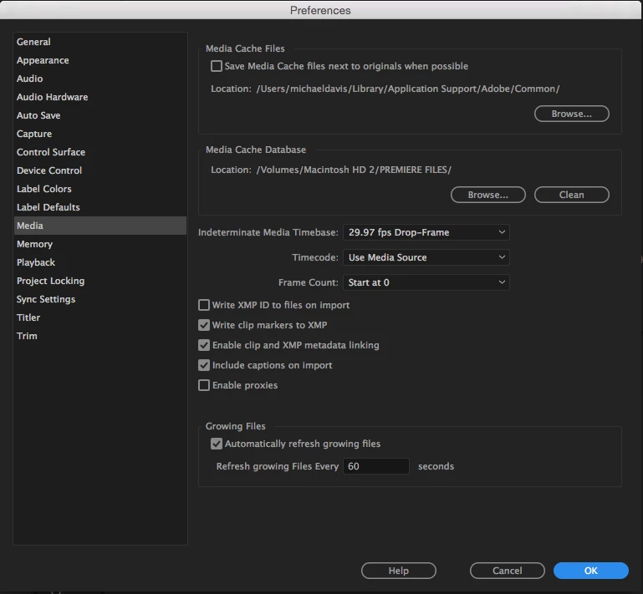Enable saving Media Cache files next to originals

coord(216,66)
